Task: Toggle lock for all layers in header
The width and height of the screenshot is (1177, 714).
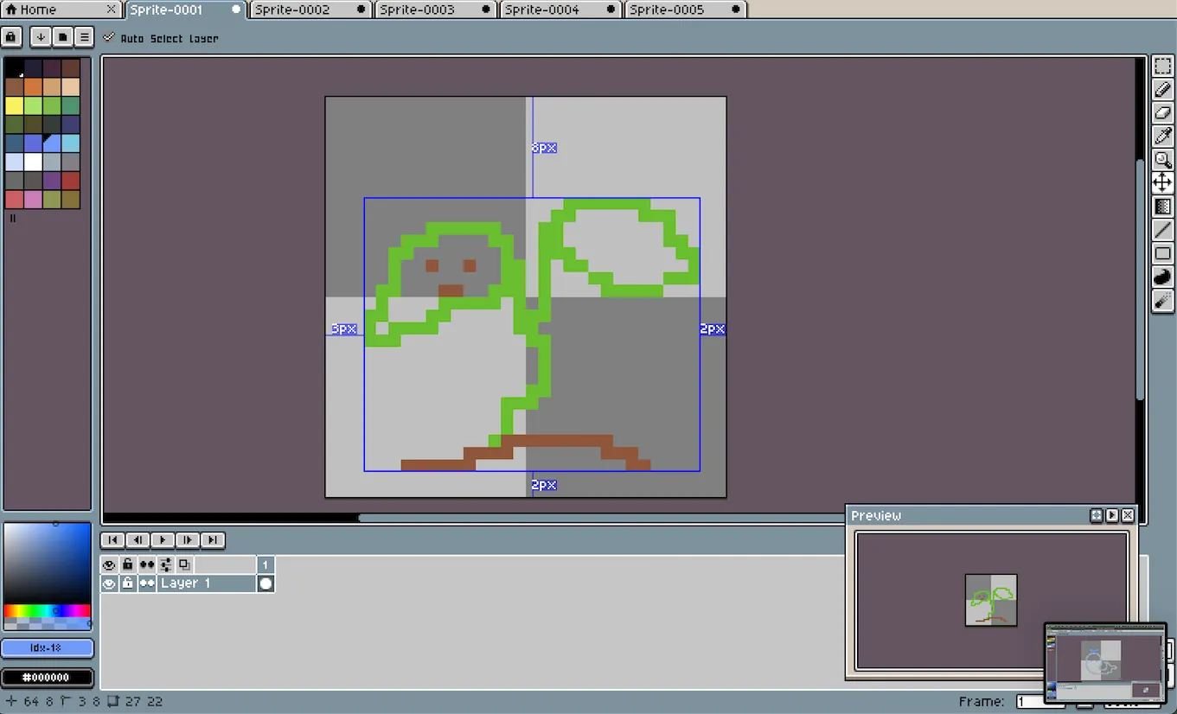Action: [x=128, y=564]
